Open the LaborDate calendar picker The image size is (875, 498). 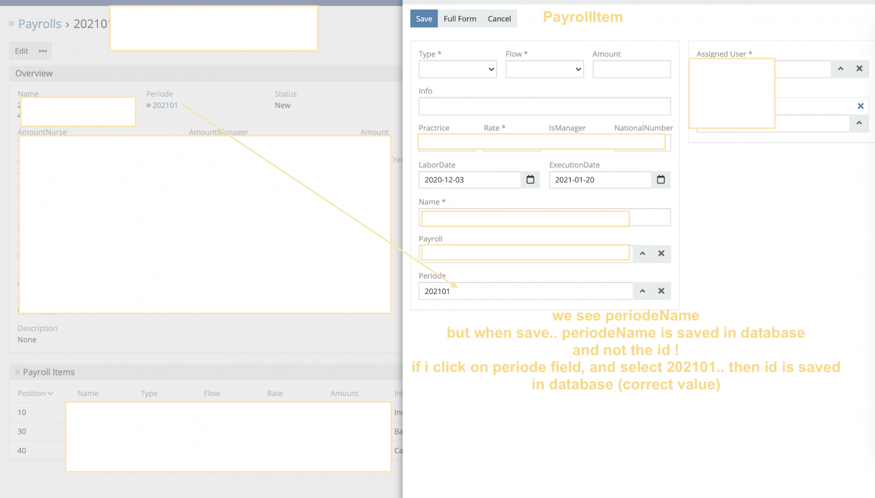click(530, 180)
